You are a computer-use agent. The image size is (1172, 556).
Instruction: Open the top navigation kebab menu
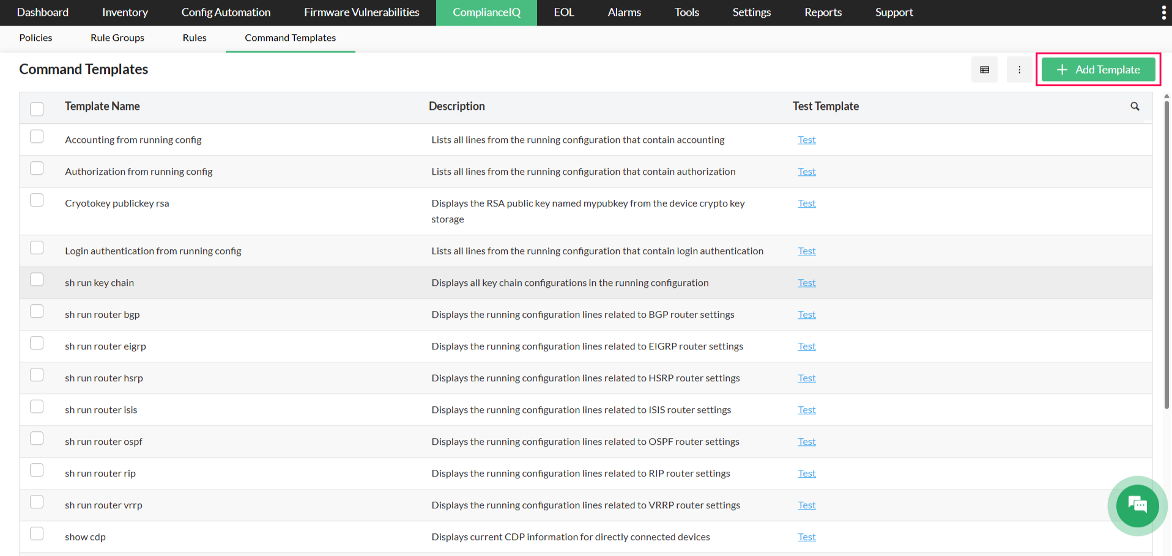click(1163, 12)
